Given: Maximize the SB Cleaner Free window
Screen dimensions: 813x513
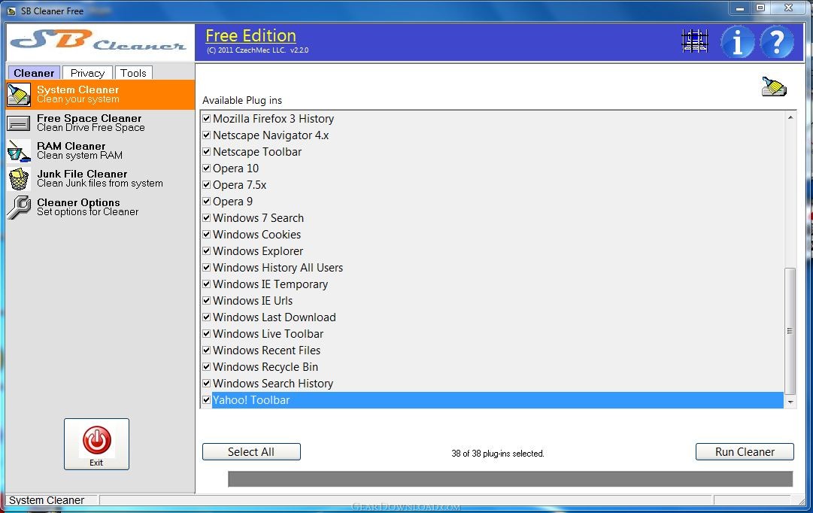Looking at the screenshot, I should pyautogui.click(x=760, y=8).
